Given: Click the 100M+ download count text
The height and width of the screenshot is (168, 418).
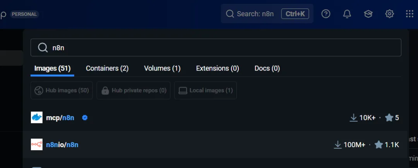Looking at the screenshot, I should point(355,145).
